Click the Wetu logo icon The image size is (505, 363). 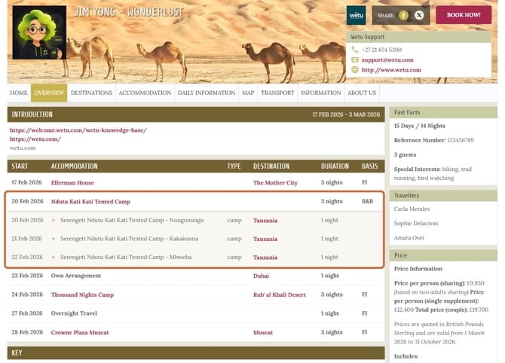[356, 15]
